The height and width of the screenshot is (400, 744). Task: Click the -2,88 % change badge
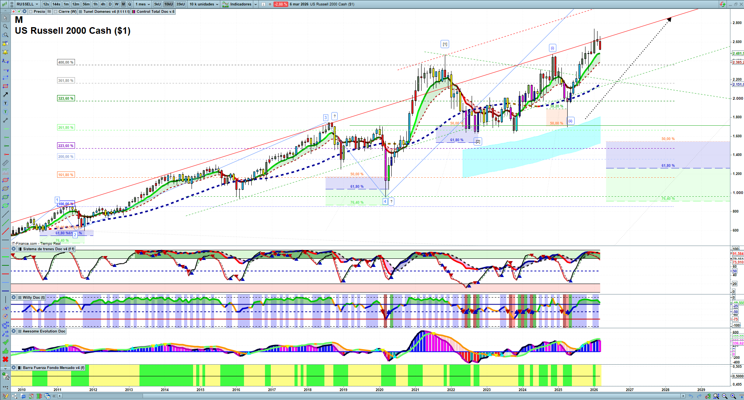281,4
